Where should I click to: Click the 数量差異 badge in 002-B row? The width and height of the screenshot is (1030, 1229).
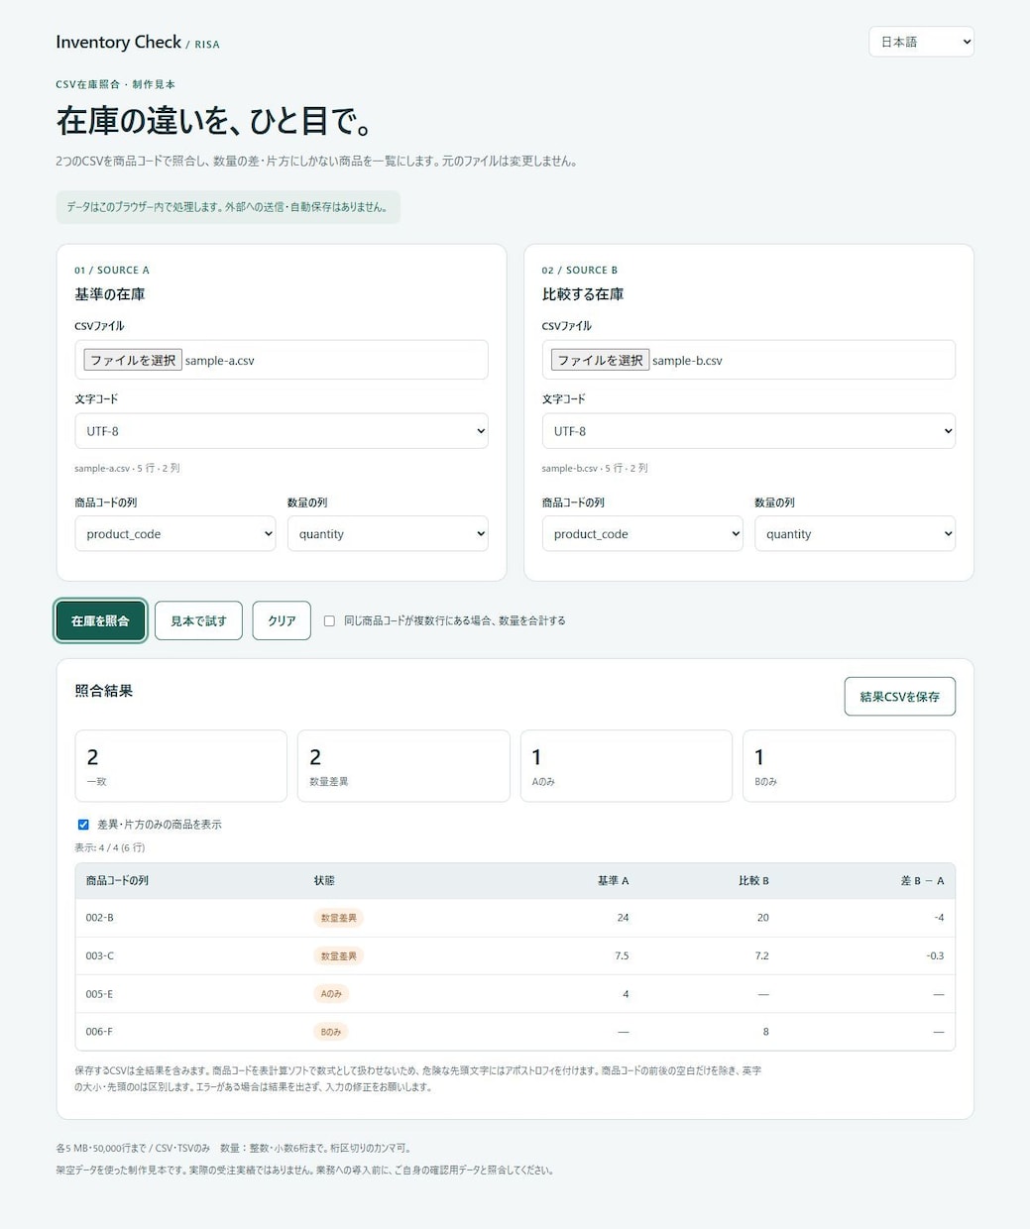338,918
